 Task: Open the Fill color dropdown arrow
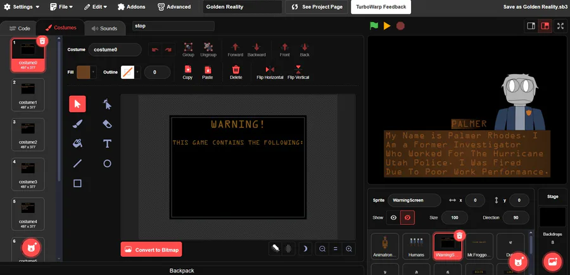(x=94, y=72)
